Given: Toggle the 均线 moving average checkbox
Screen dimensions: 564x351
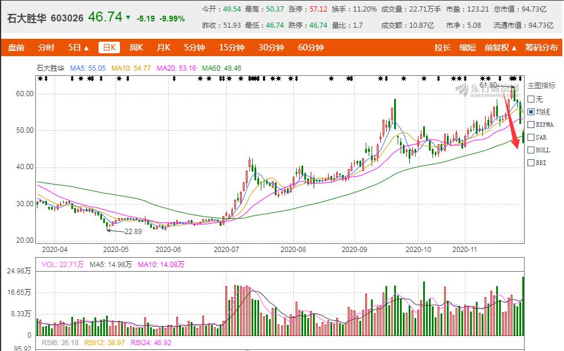Looking at the screenshot, I should point(531,112).
